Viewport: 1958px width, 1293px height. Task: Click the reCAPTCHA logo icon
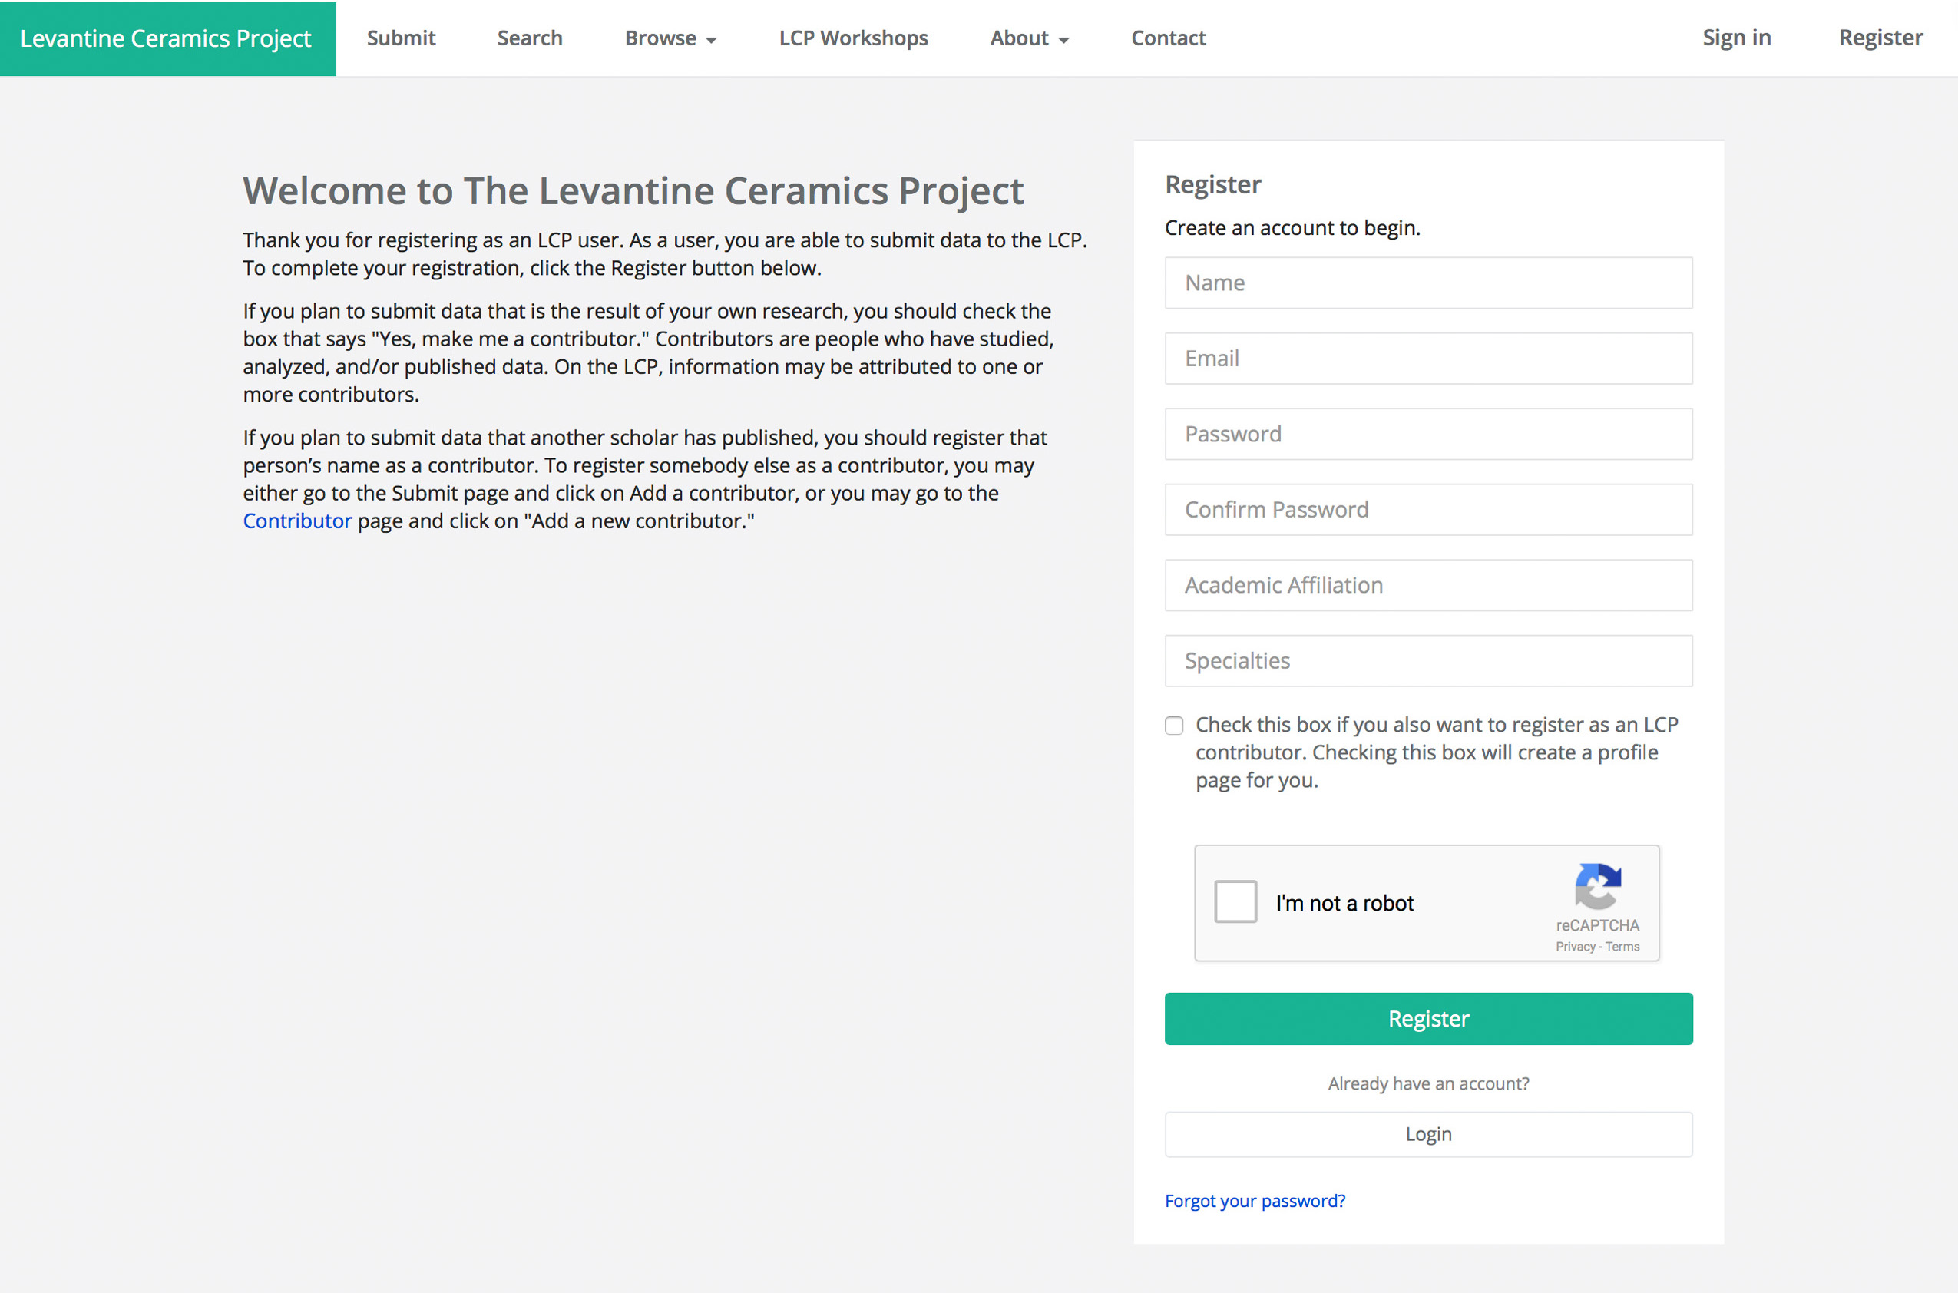click(1598, 885)
